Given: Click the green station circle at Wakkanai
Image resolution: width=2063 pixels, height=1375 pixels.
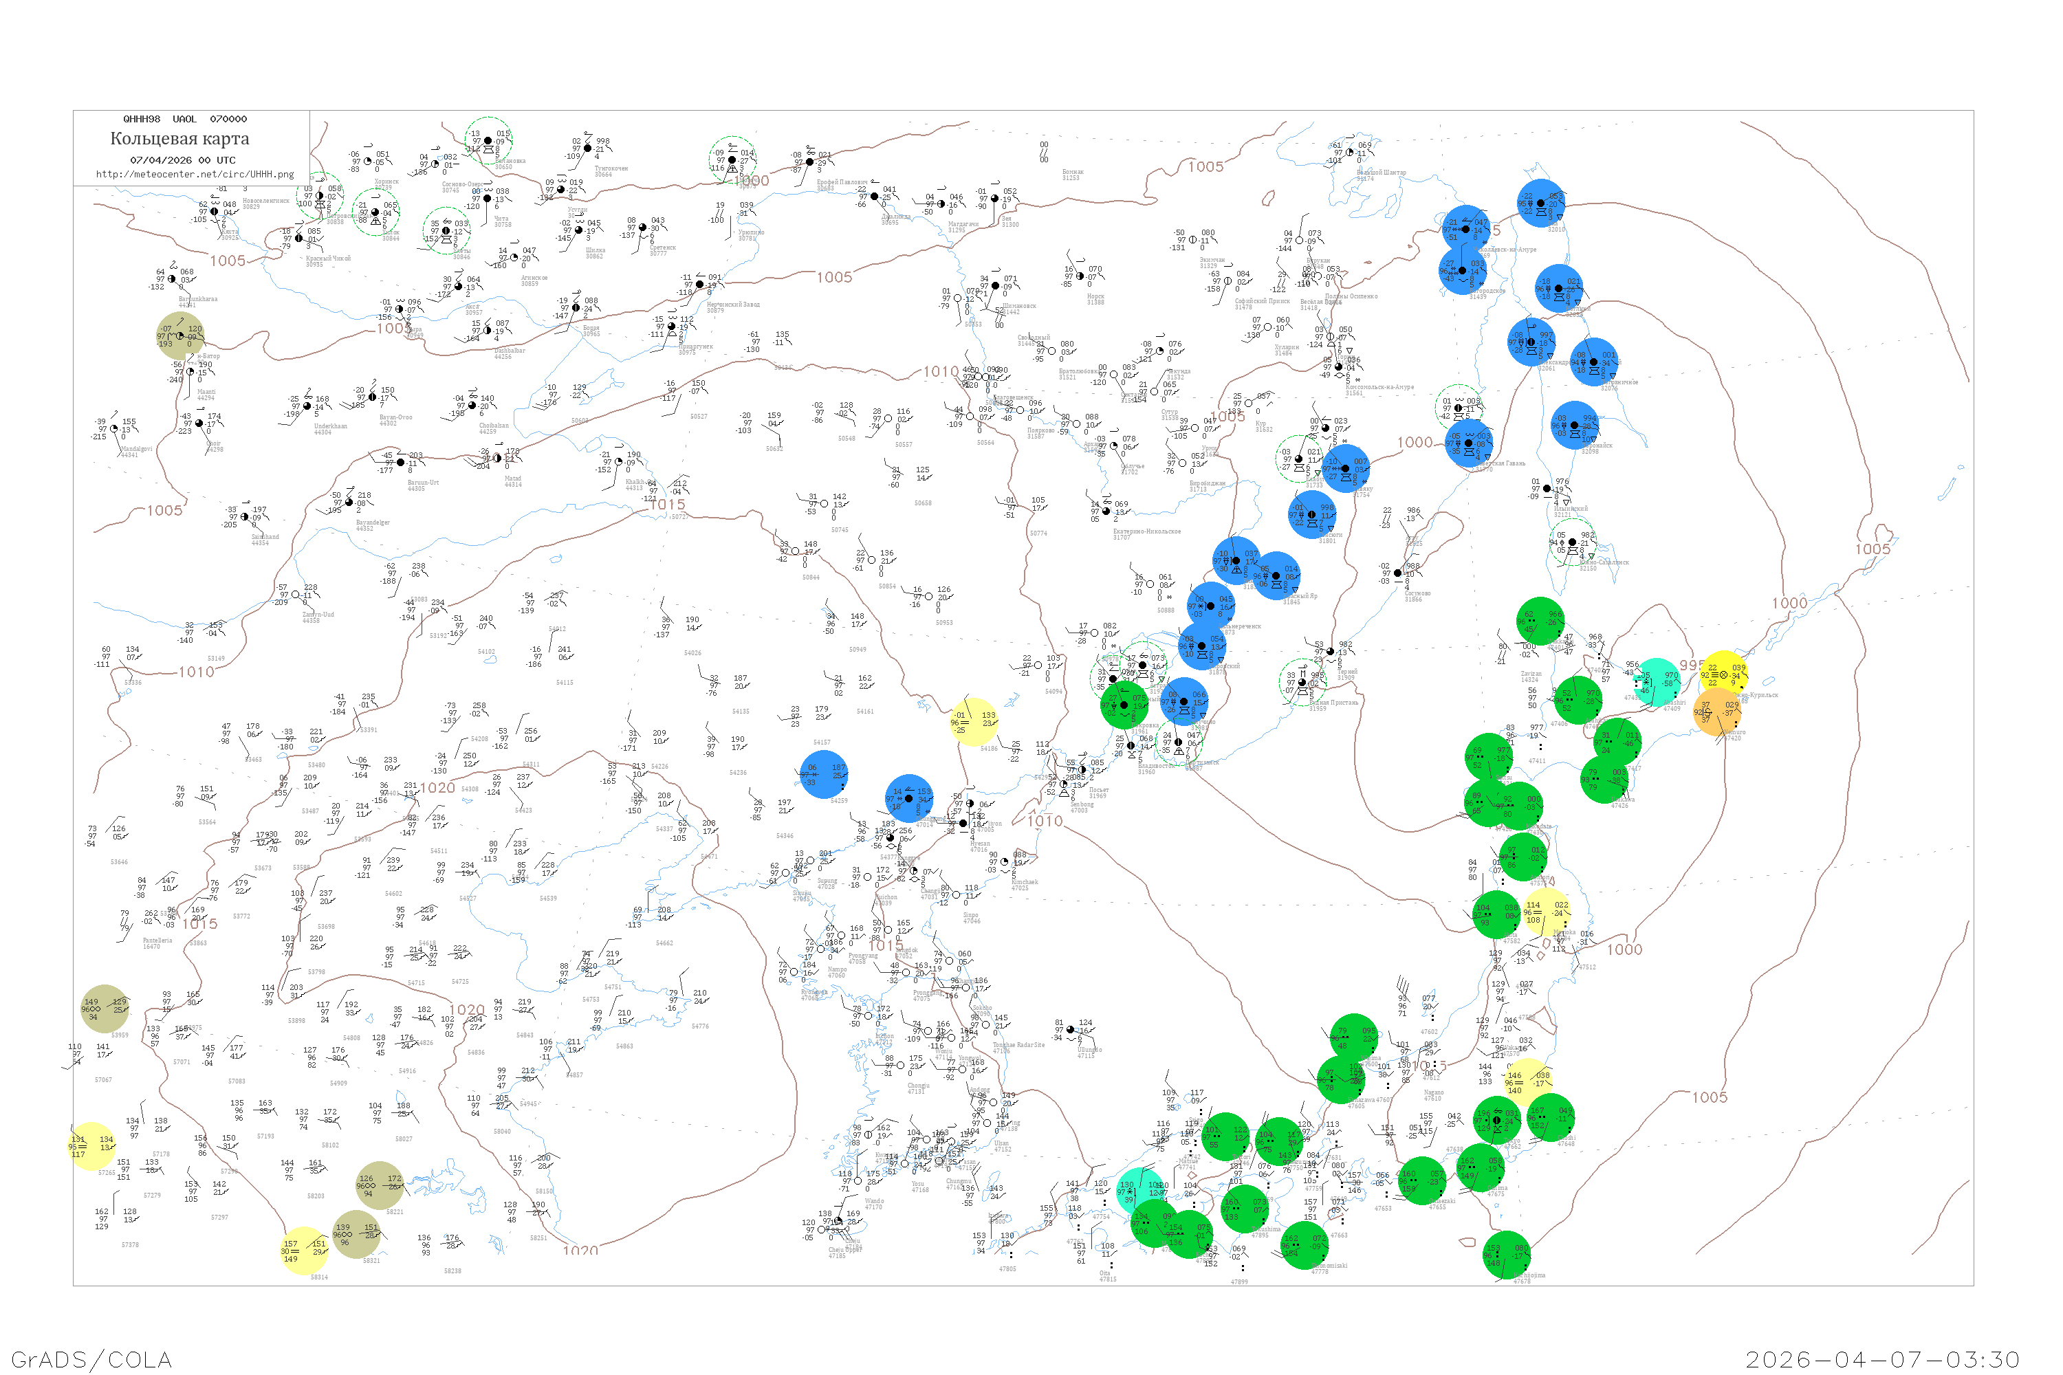Looking at the screenshot, I should click(1540, 620).
